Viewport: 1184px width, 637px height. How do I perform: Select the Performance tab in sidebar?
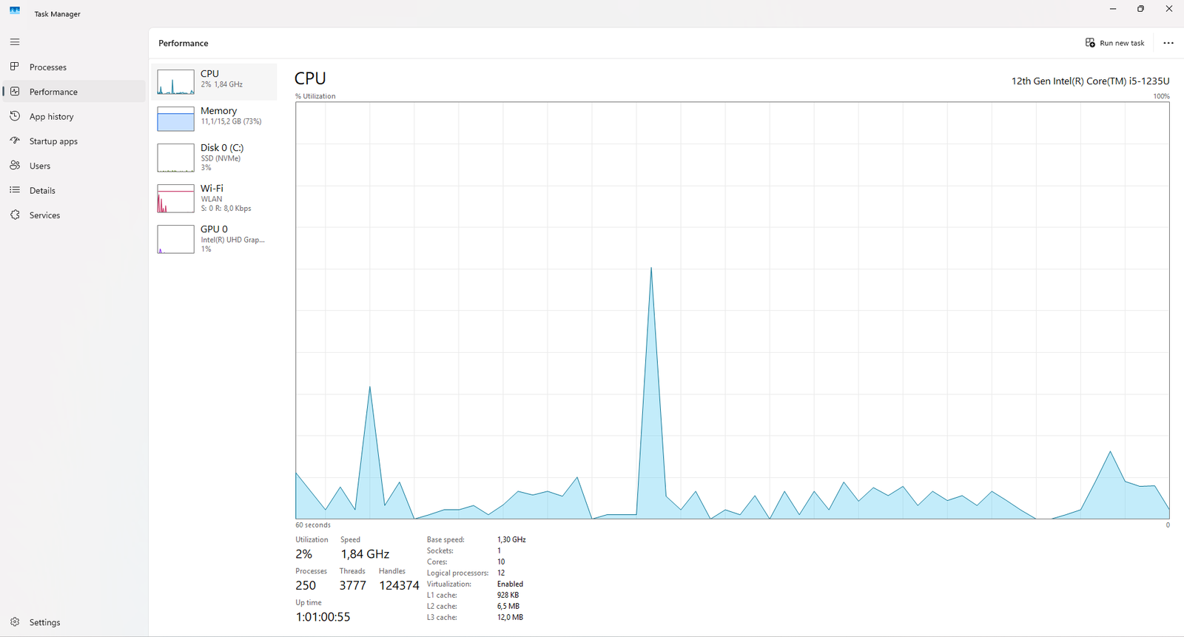53,92
